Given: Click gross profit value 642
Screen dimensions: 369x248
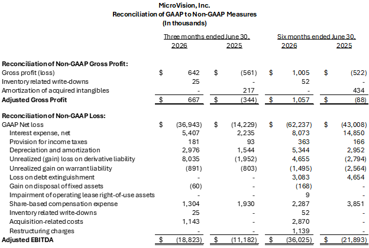Looking at the screenshot, I should coord(193,73).
